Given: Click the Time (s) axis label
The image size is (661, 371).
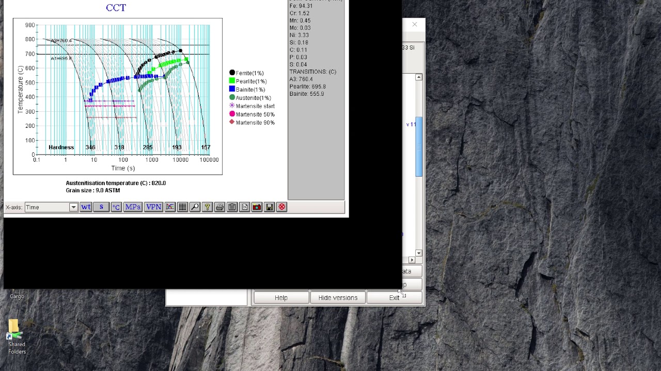Looking at the screenshot, I should tap(123, 168).
